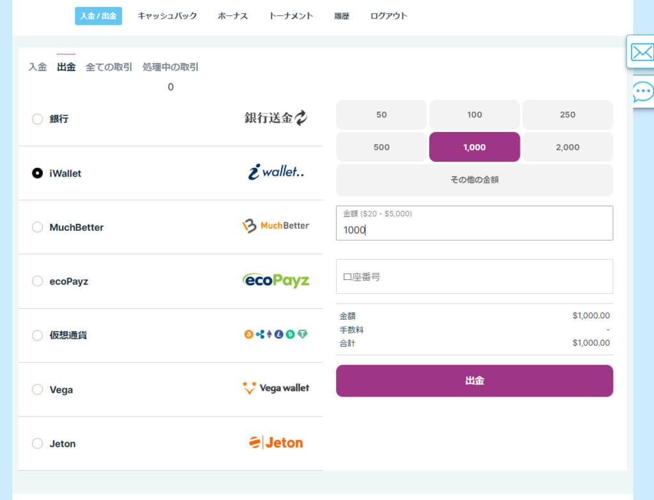Choose the 50 amount button

[382, 115]
